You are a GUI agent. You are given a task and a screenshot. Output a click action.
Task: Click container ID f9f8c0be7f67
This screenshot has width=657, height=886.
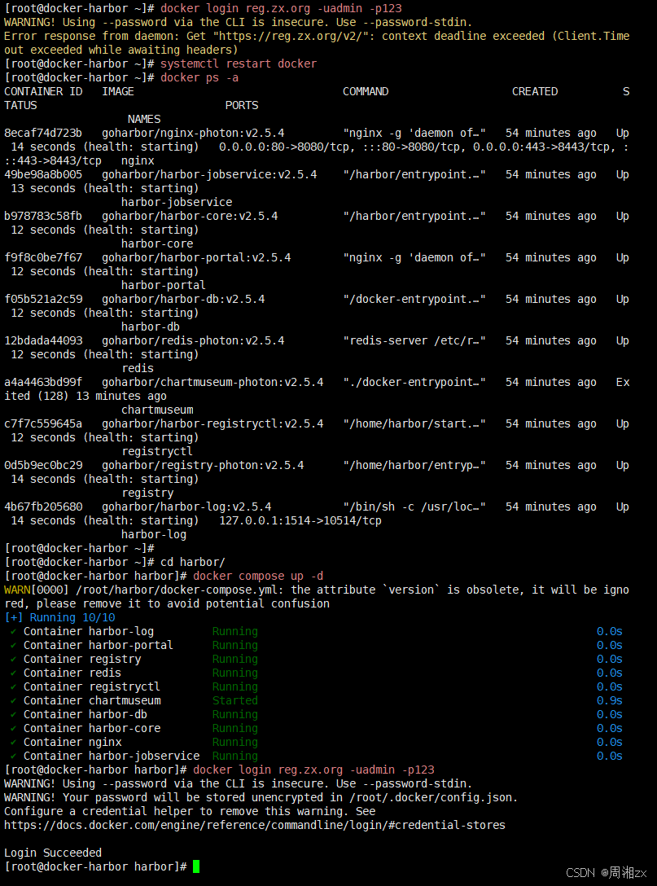43,257
